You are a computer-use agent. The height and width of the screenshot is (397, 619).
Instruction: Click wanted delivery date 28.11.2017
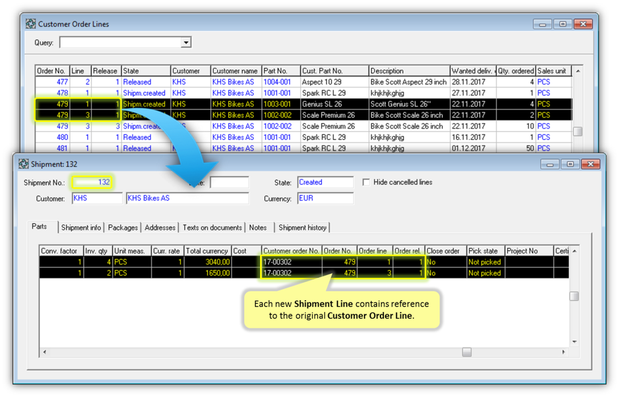coord(473,82)
